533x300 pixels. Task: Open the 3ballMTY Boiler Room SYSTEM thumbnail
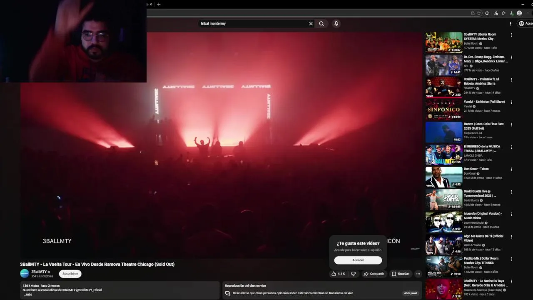click(x=444, y=42)
